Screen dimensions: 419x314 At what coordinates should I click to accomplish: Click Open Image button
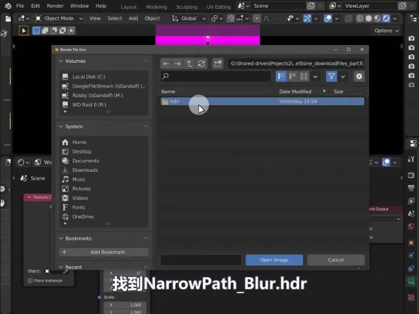(274, 260)
